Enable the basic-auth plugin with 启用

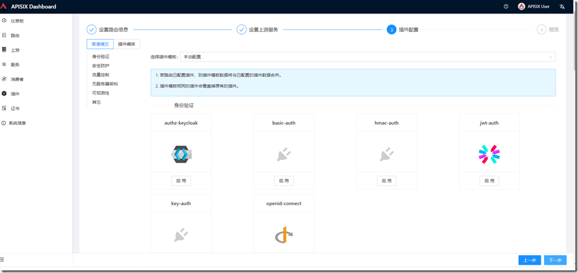coord(284,181)
